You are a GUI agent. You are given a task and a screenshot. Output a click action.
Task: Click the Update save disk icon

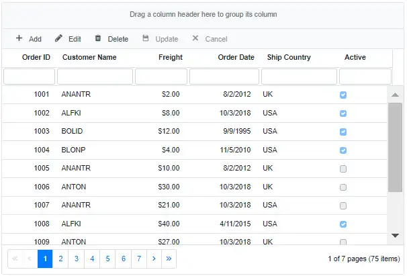coord(146,38)
